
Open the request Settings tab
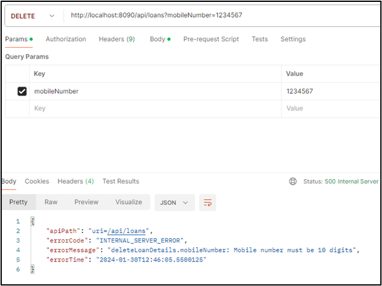tap(293, 39)
